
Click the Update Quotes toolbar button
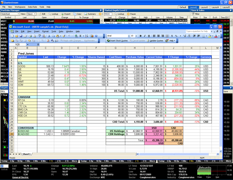(x=155, y=41)
